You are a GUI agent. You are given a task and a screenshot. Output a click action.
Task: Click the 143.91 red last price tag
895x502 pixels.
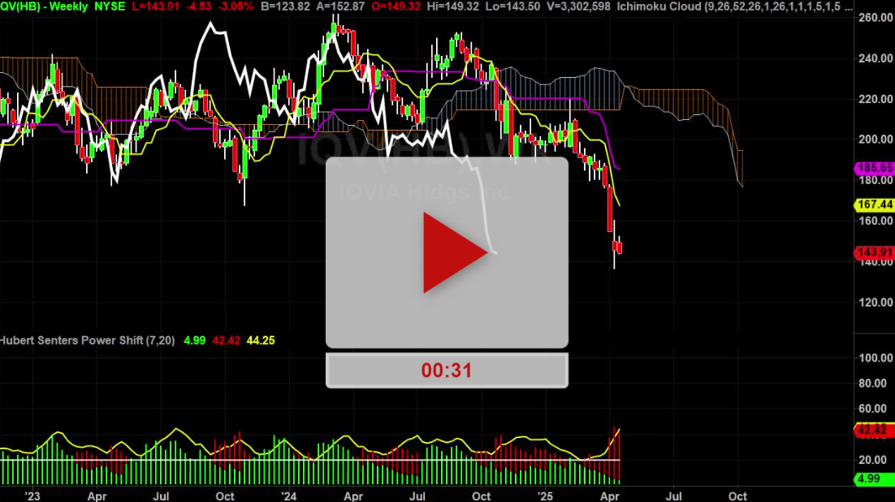pyautogui.click(x=875, y=252)
